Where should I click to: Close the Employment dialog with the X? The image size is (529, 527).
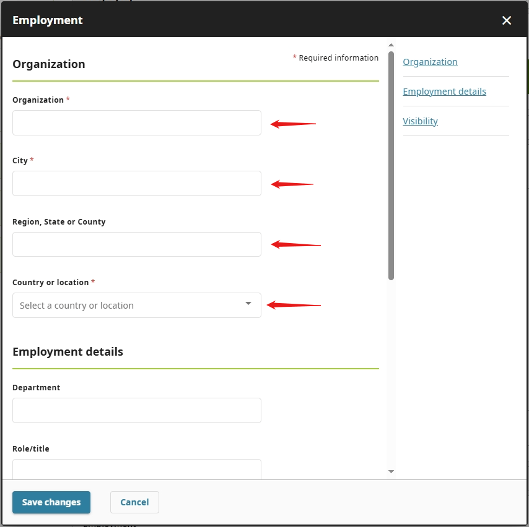(507, 20)
